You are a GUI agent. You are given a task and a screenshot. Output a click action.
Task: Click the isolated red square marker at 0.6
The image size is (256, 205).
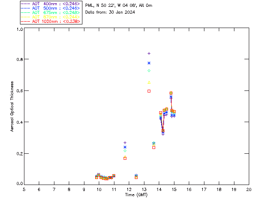(x=149, y=91)
